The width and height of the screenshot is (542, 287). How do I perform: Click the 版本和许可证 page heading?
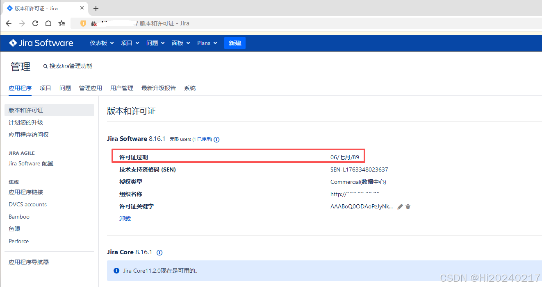[131, 111]
